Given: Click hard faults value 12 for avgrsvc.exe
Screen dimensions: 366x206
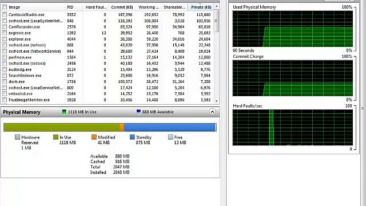Looking at the screenshot, I should click(x=104, y=33).
